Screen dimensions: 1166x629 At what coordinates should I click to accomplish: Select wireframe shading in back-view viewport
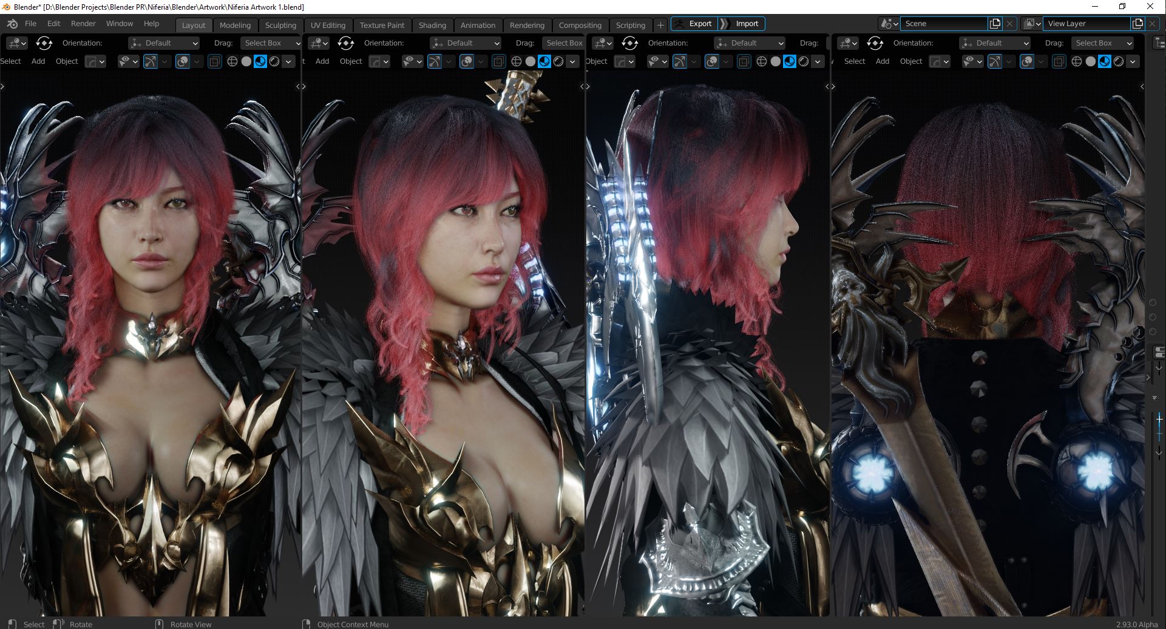pyautogui.click(x=1077, y=61)
